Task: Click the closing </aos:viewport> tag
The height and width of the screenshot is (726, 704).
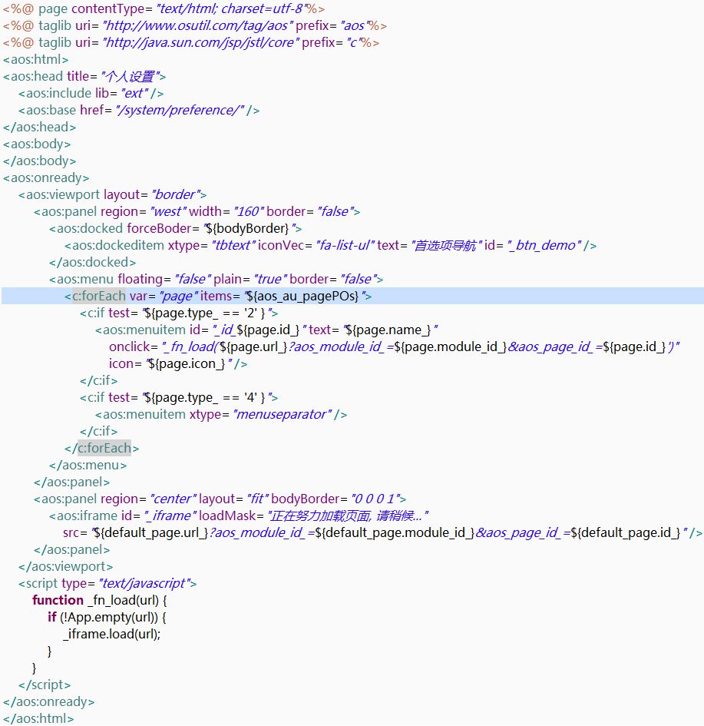Action: tap(66, 567)
